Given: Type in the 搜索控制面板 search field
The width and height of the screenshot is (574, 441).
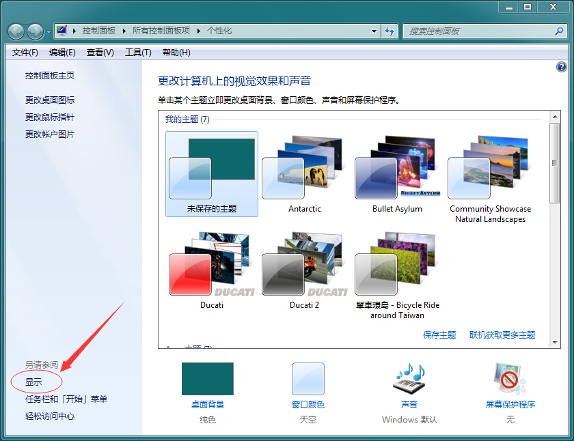Looking at the screenshot, I should click(478, 31).
